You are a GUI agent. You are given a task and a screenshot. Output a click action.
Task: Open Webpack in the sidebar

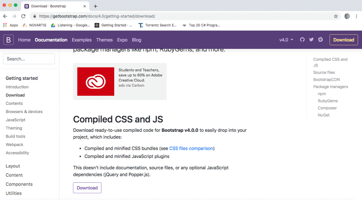(14, 145)
